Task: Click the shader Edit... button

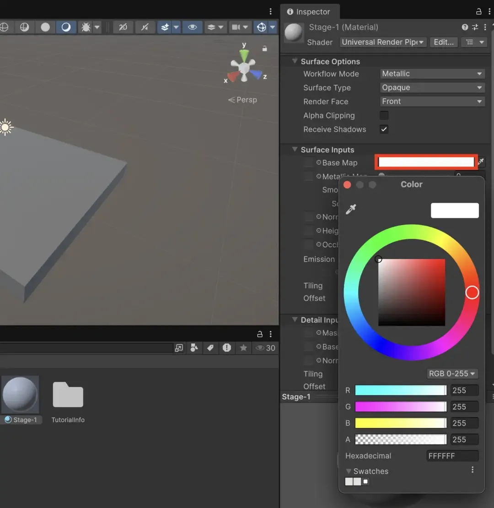Action: pyautogui.click(x=443, y=42)
